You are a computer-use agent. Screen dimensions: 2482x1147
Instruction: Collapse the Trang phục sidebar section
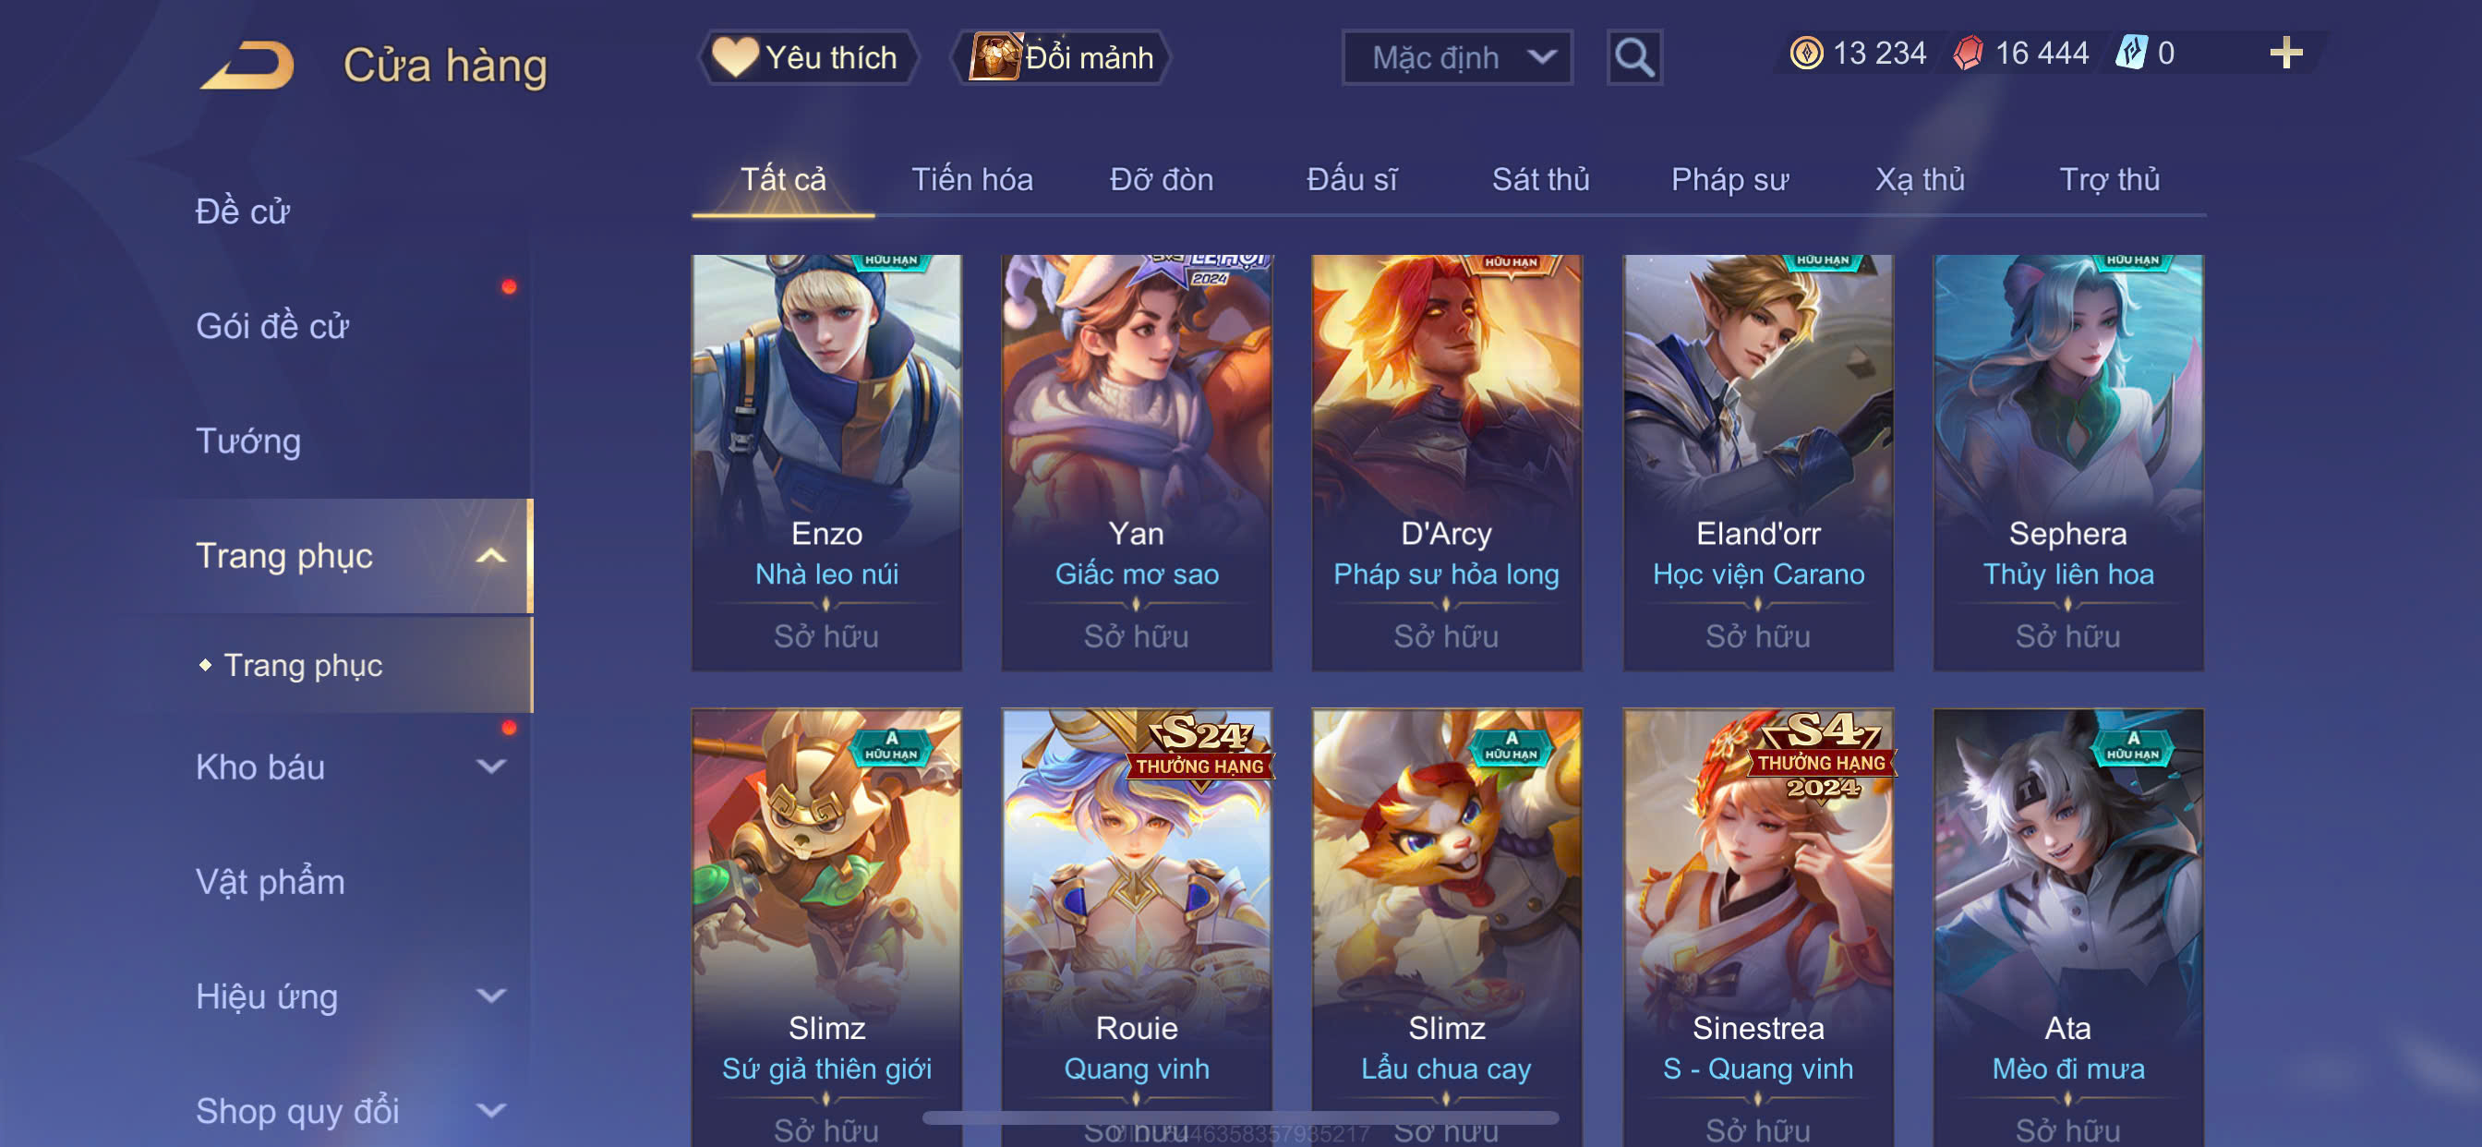point(490,556)
